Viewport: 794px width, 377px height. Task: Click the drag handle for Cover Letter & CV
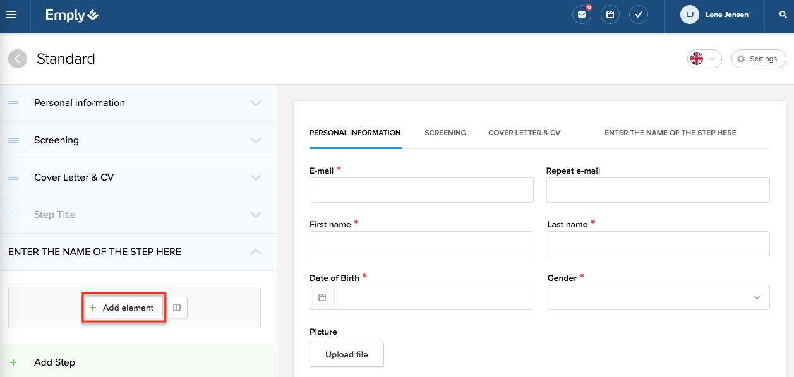13,177
